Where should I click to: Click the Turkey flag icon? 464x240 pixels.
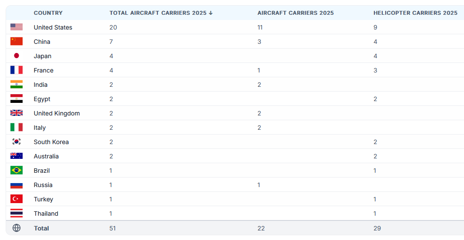click(x=17, y=199)
